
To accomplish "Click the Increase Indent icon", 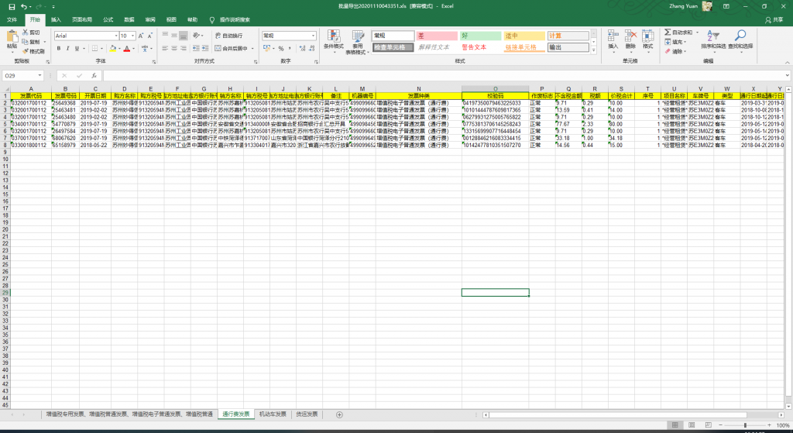I will (x=204, y=49).
